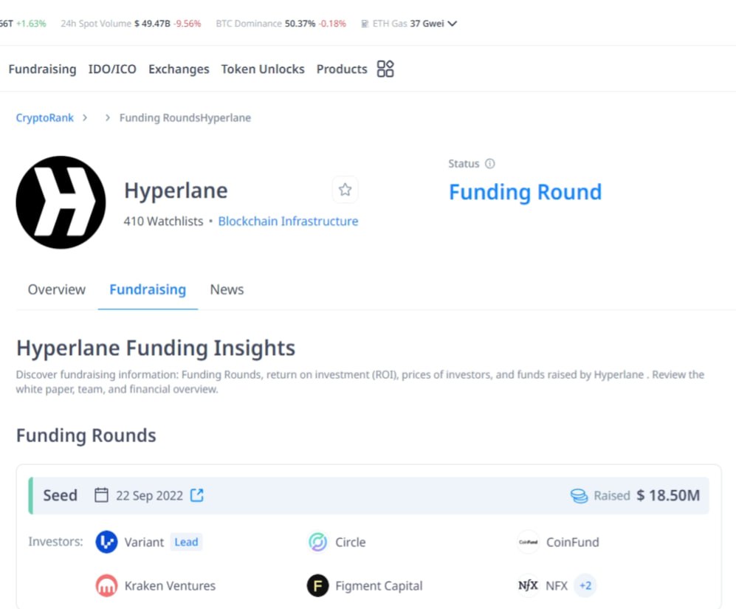Open the Products menu
Screen dimensions: 736x609
[342, 69]
